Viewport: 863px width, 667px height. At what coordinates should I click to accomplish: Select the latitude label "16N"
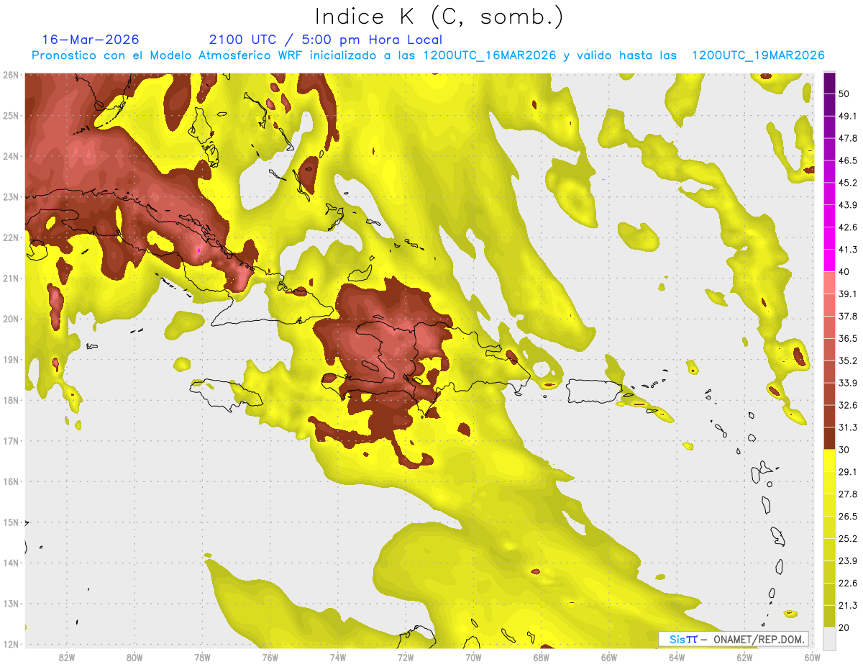coord(11,481)
